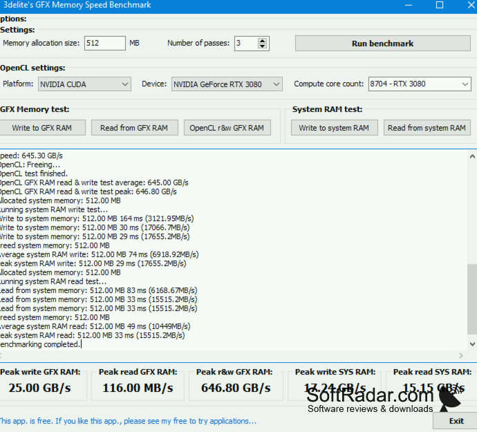Viewport: 477px width, 432px height.
Task: Open the Compute core count dropdown
Action: (x=420, y=84)
